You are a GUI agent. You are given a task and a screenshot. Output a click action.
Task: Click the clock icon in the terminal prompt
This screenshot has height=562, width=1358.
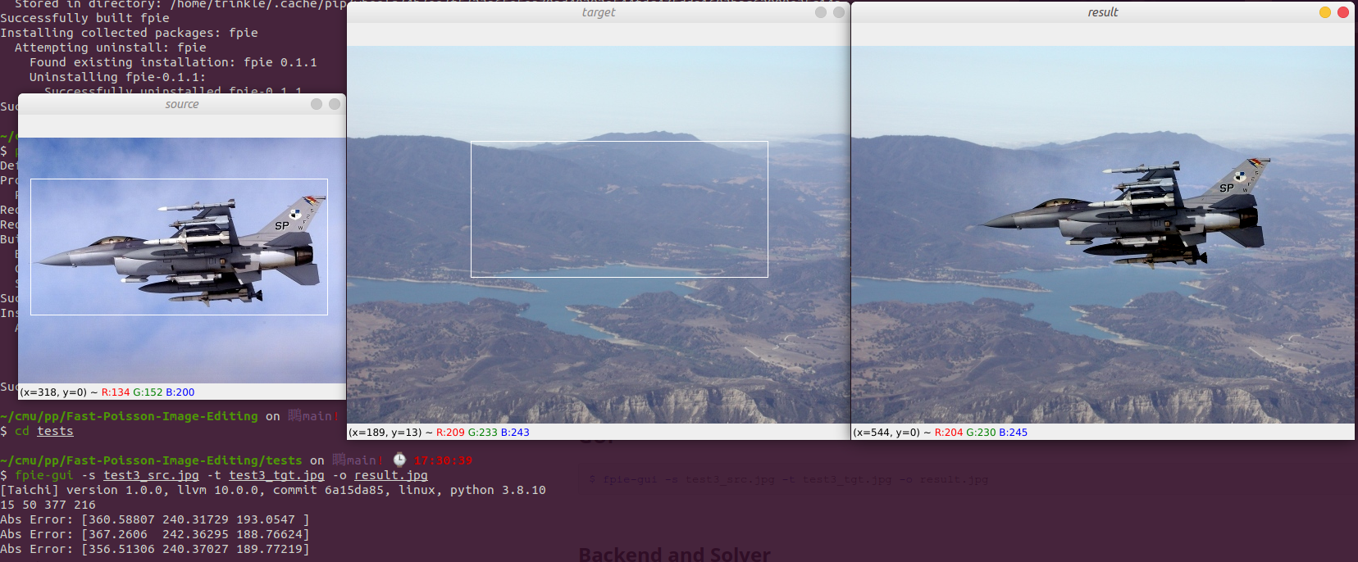399,460
